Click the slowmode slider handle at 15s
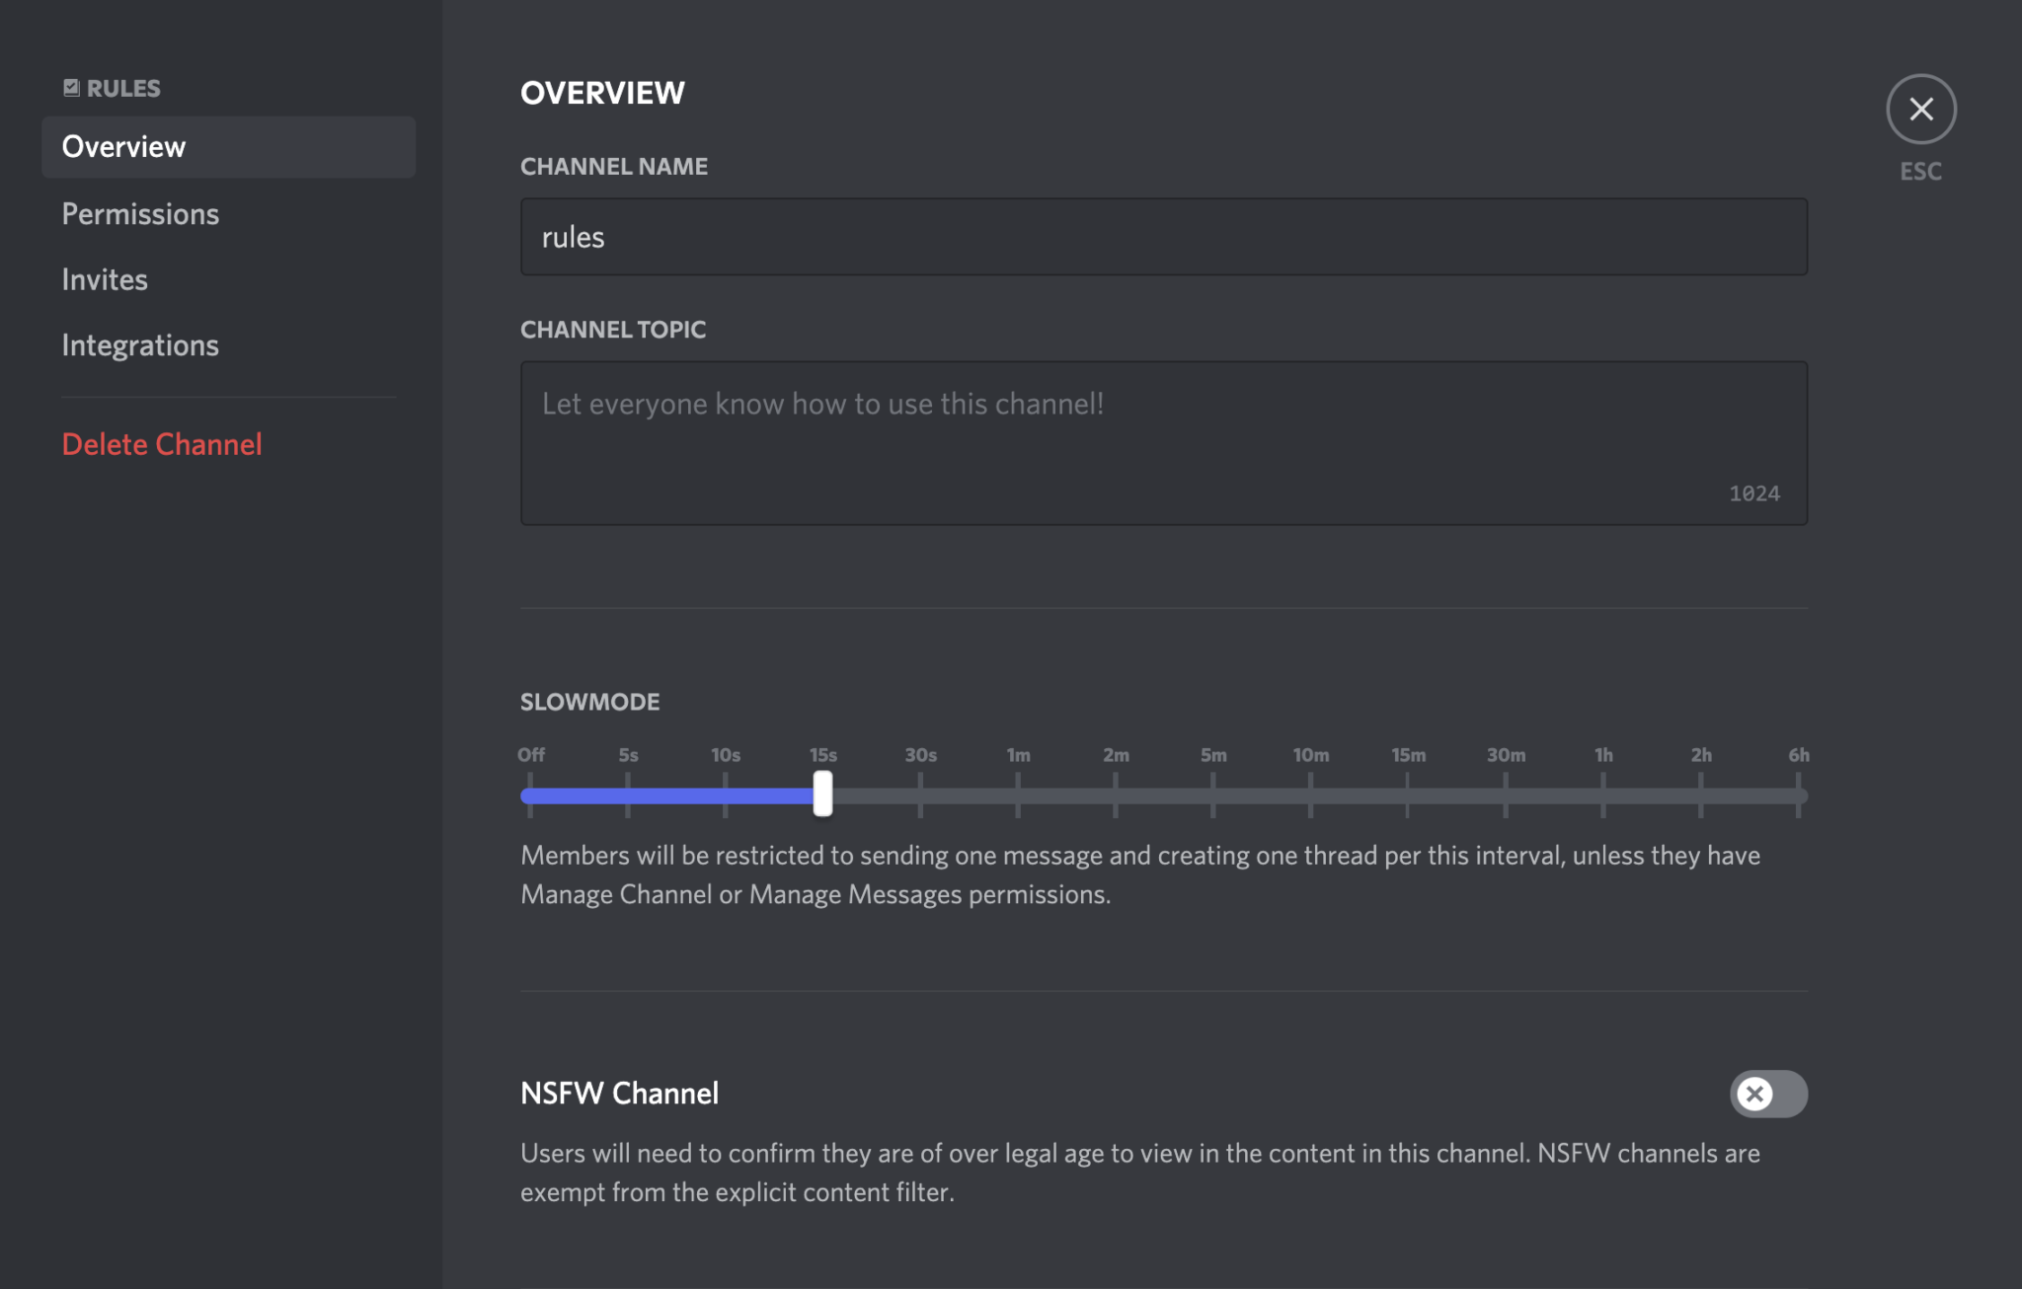Image resolution: width=2022 pixels, height=1289 pixels. point(821,795)
